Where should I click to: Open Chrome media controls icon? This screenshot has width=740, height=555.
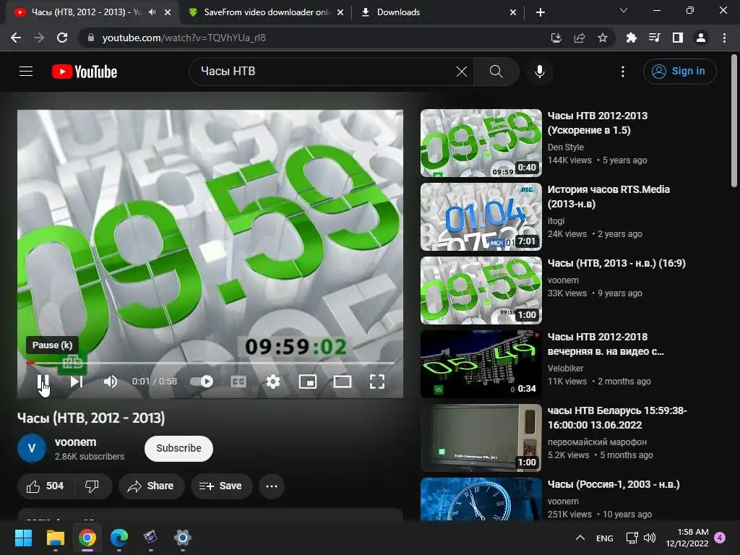pos(655,38)
